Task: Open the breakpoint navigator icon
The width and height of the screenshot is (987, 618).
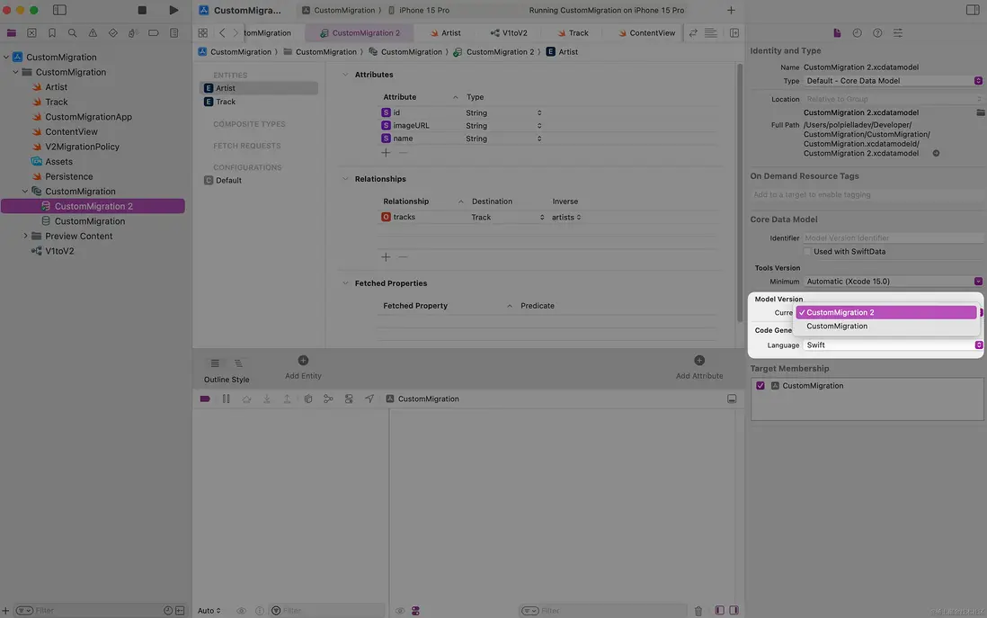Action: 154,32
